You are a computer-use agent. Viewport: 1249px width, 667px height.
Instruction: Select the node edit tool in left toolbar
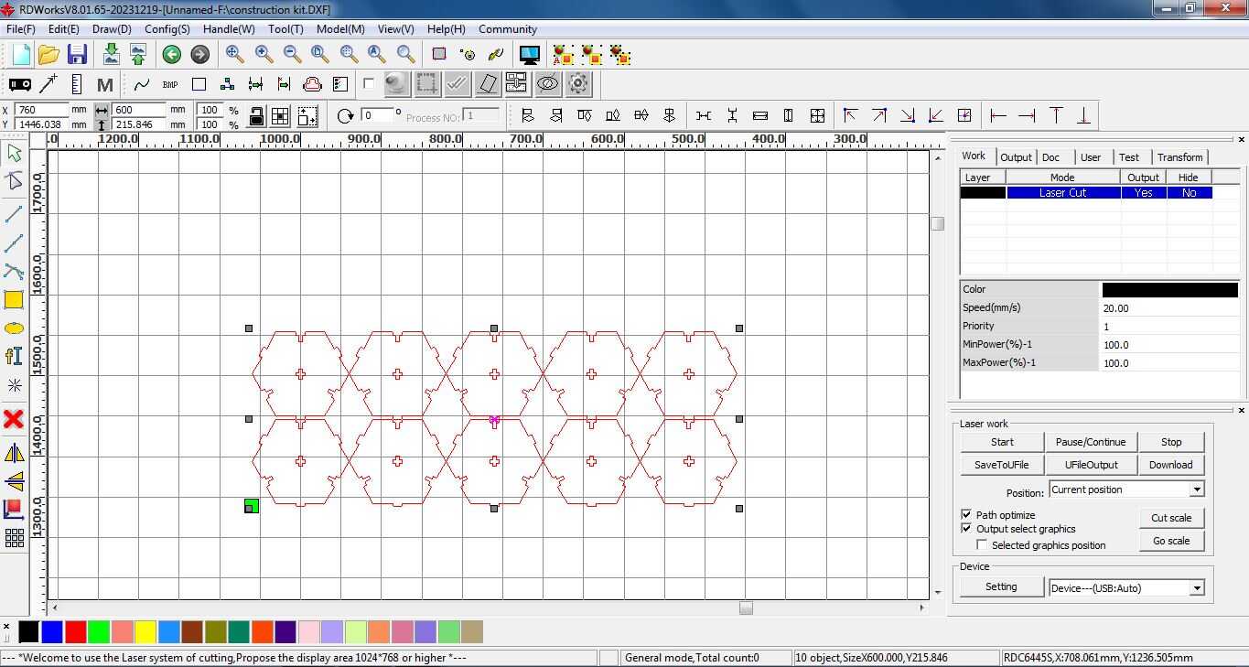click(x=14, y=181)
